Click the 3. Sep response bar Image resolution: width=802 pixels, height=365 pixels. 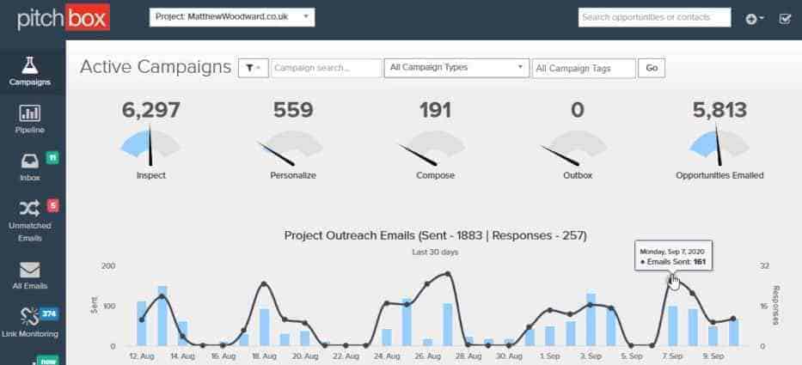591,319
